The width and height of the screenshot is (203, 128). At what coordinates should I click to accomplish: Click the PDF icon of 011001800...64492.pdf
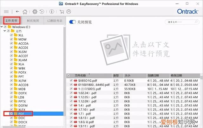[x=75, y=85]
